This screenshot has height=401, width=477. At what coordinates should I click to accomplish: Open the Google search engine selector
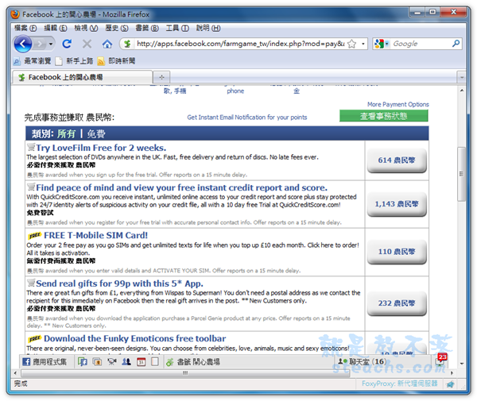click(x=382, y=44)
